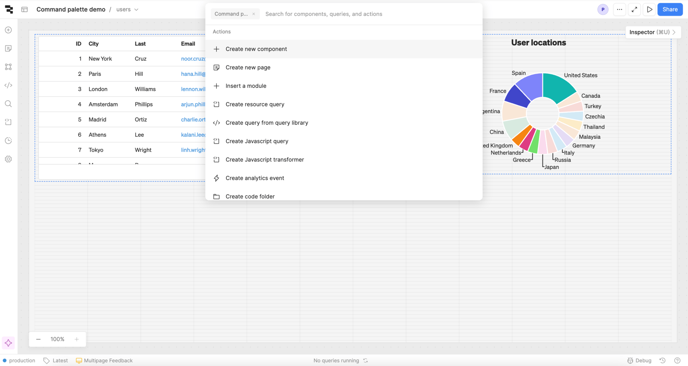Click the Retool logo icon
This screenshot has height=366, width=688.
9,10
